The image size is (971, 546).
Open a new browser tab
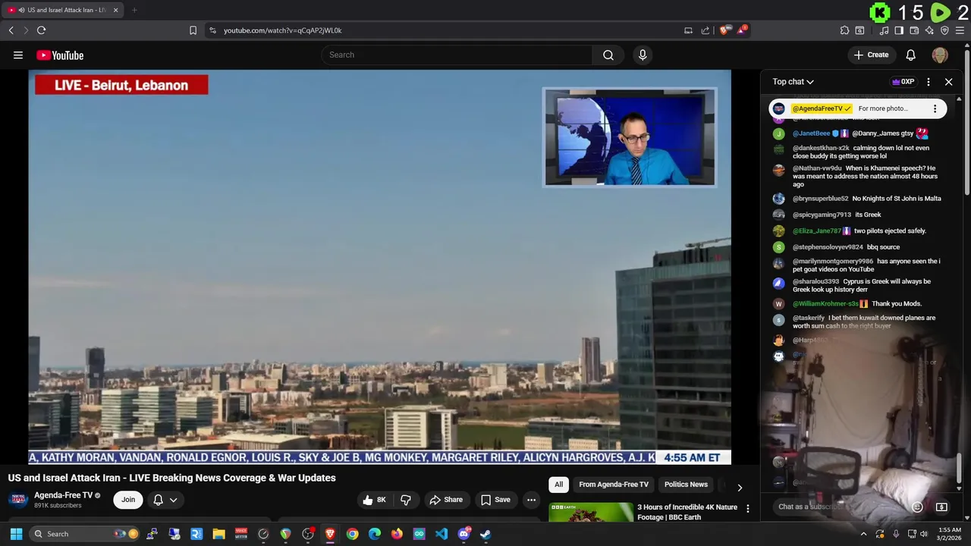pyautogui.click(x=134, y=10)
